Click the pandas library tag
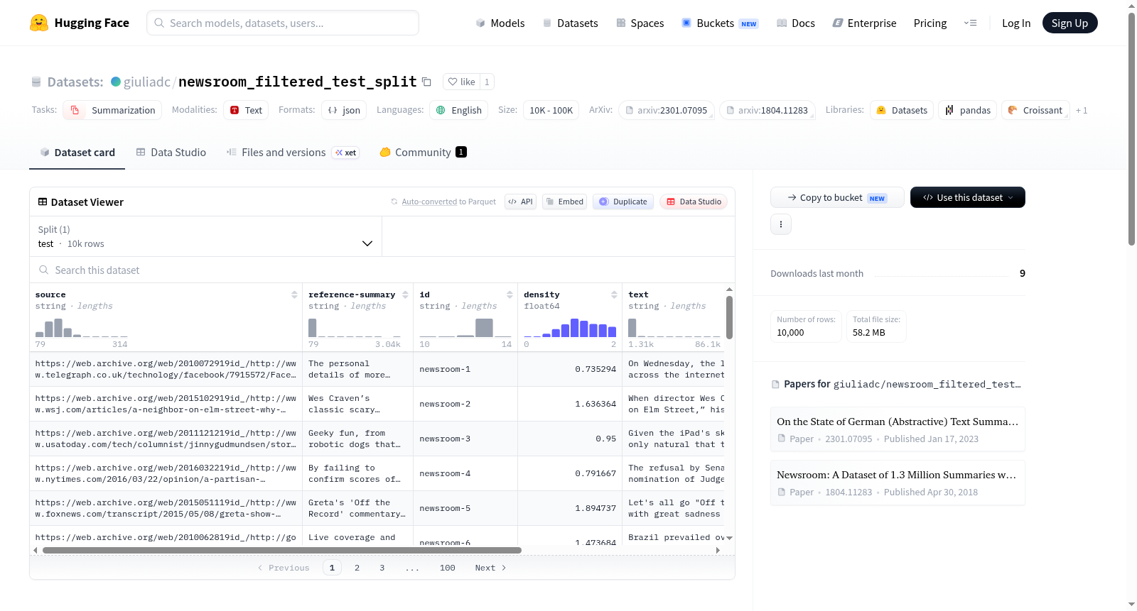The width and height of the screenshot is (1137, 611). click(968, 110)
